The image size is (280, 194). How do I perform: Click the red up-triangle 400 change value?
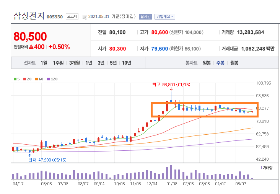click(36, 47)
